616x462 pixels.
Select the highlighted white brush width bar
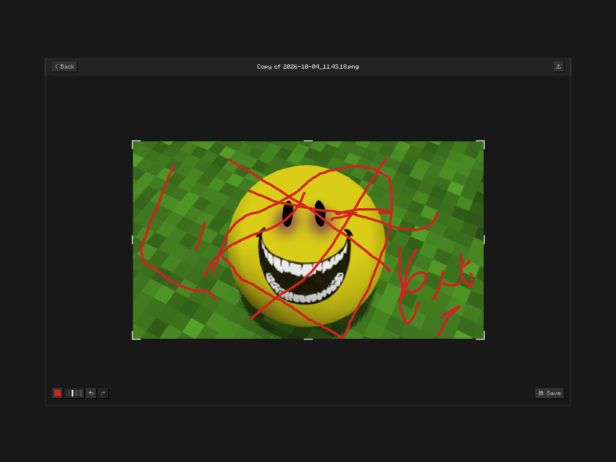click(x=73, y=393)
